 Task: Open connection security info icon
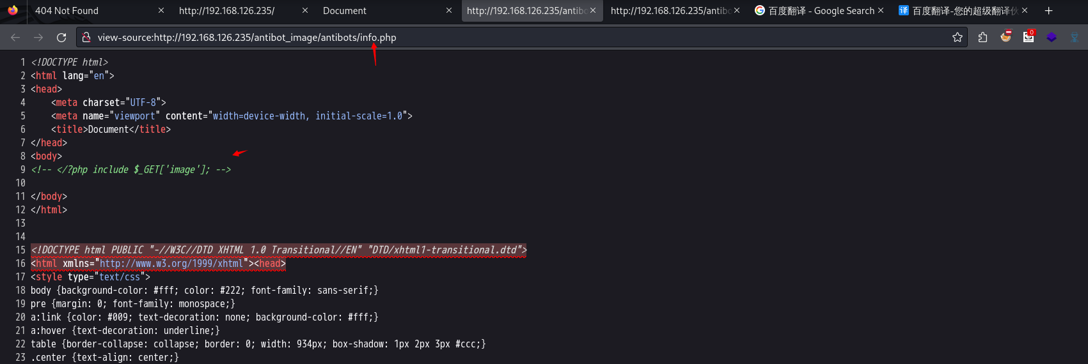[86, 38]
